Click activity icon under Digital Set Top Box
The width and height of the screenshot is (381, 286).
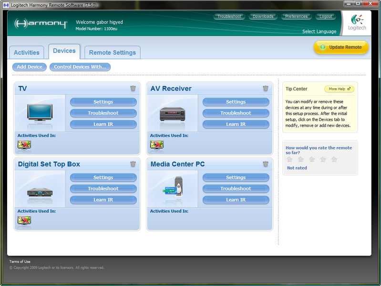[x=24, y=220]
